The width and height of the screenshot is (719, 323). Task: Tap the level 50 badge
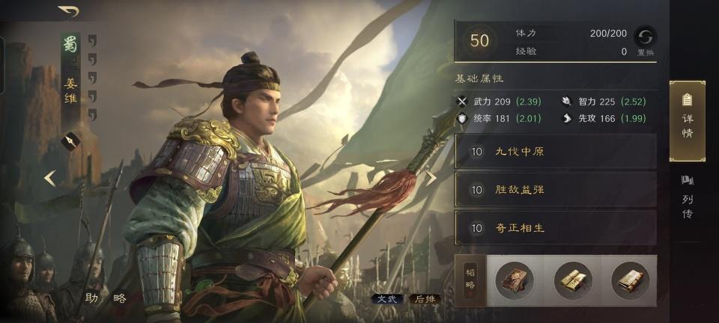pos(479,40)
